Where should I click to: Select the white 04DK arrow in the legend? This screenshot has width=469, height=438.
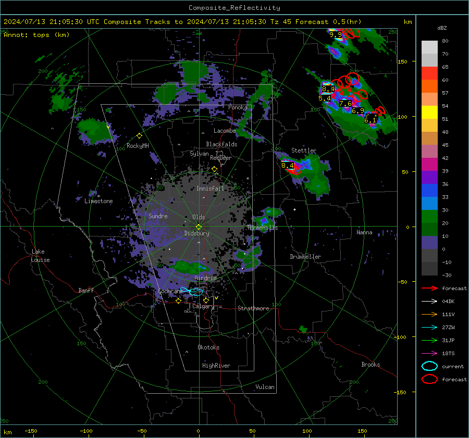click(429, 302)
